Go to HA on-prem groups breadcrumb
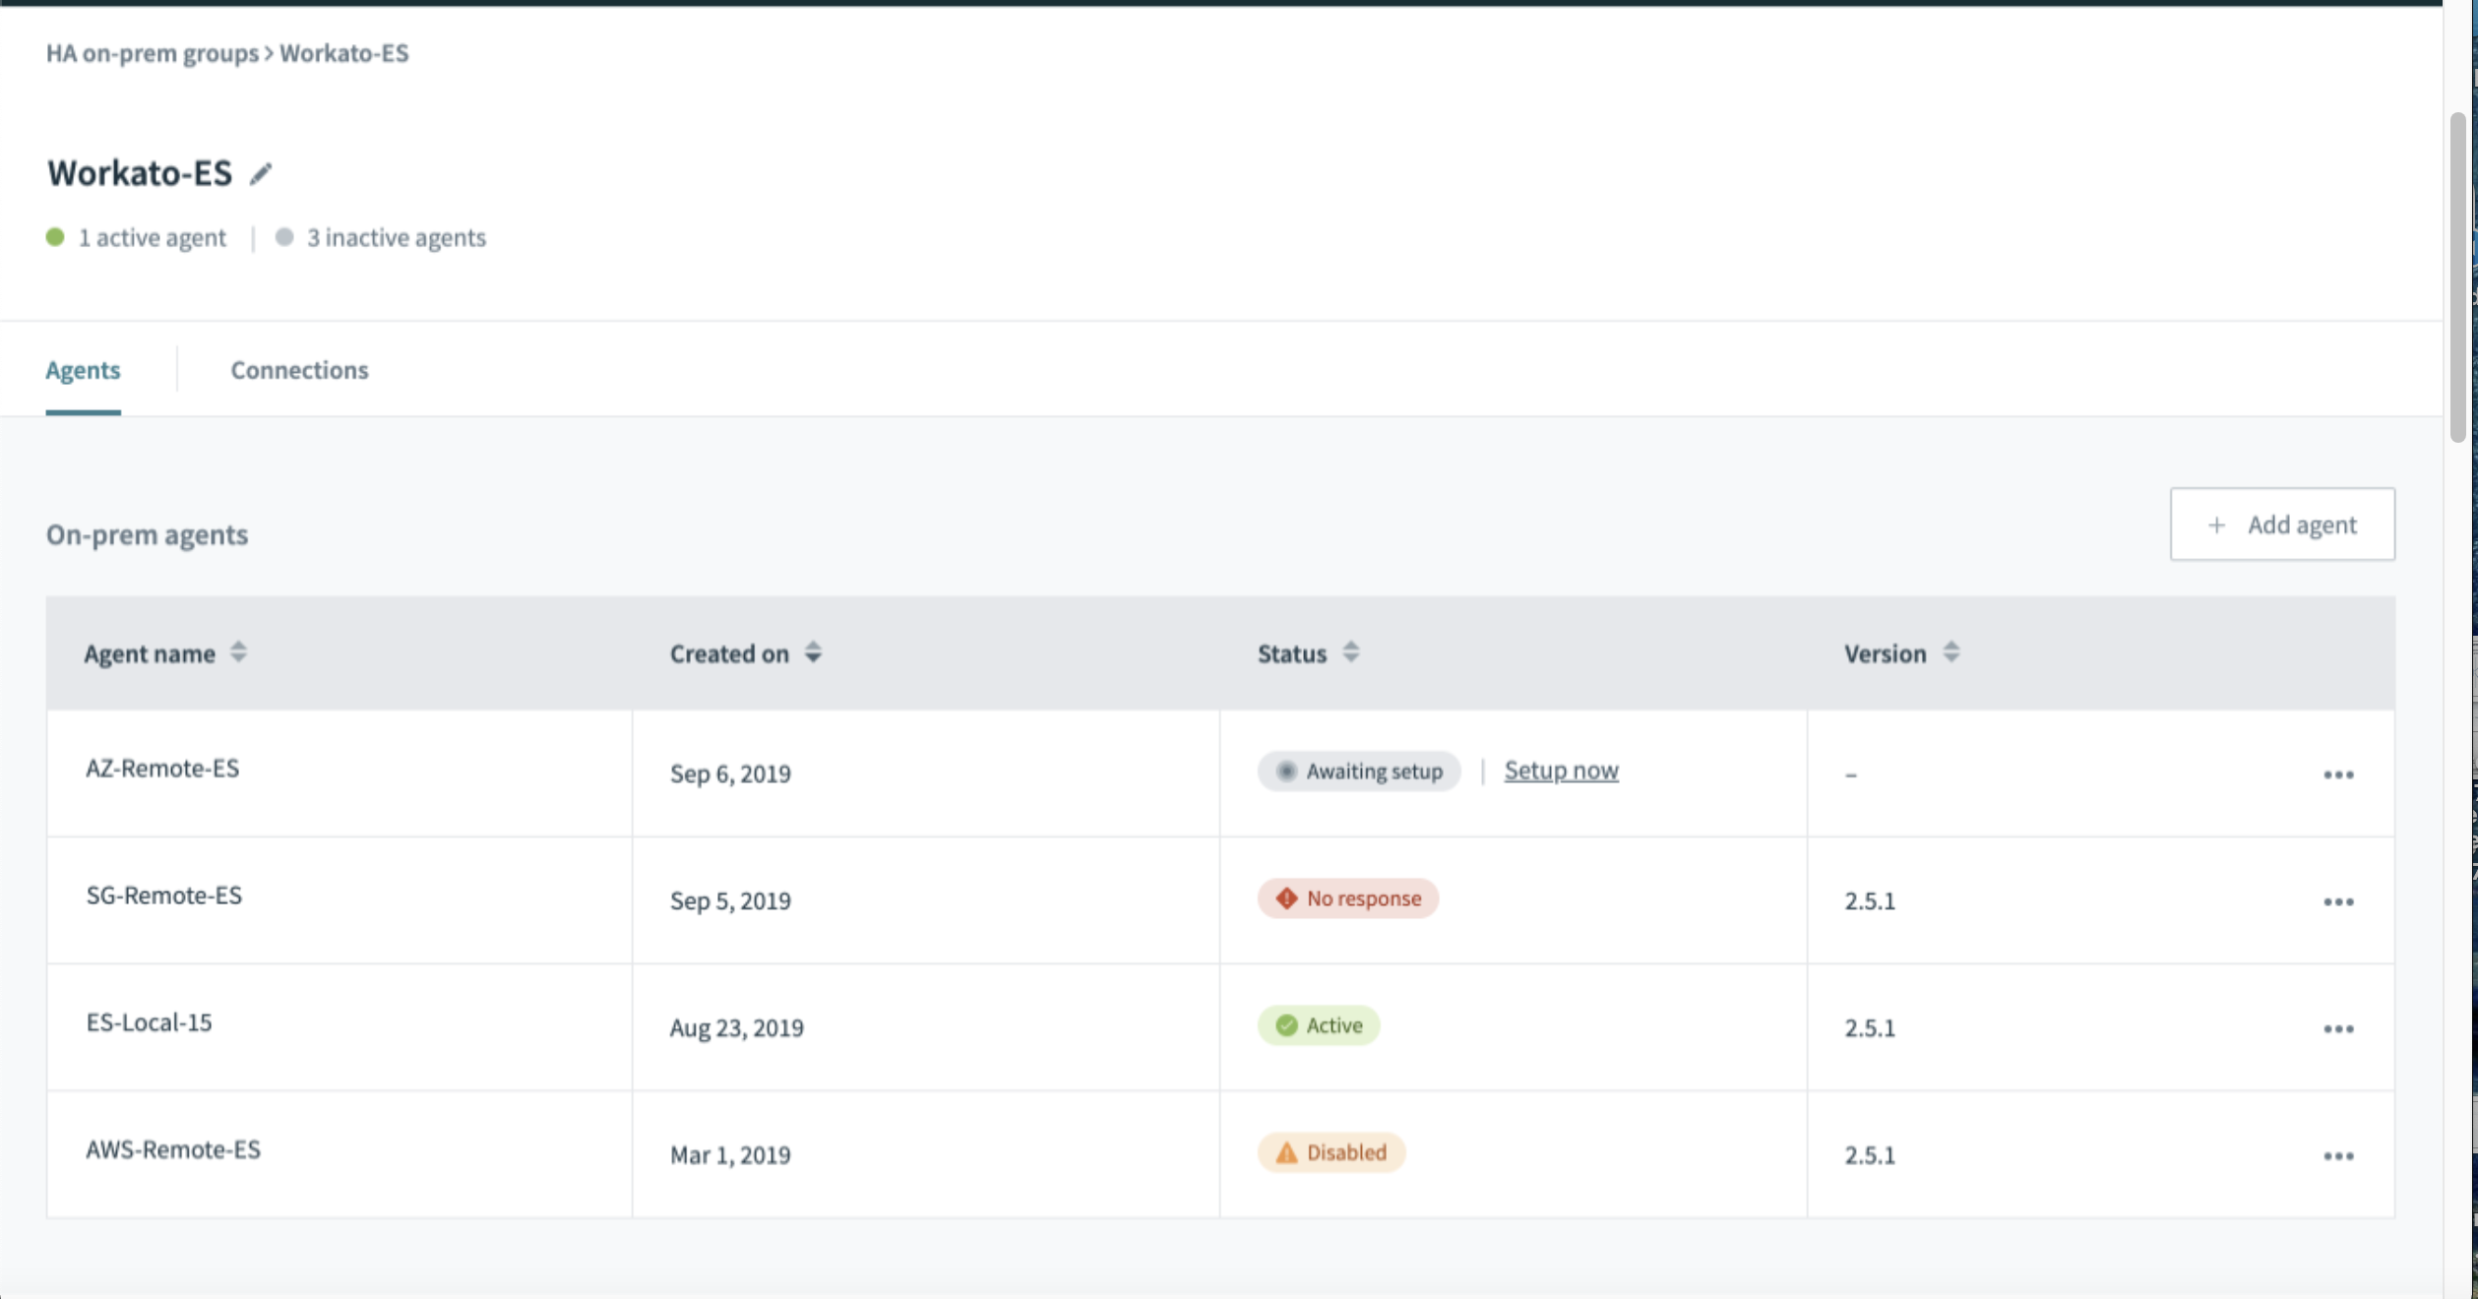The height and width of the screenshot is (1299, 2478). [152, 53]
